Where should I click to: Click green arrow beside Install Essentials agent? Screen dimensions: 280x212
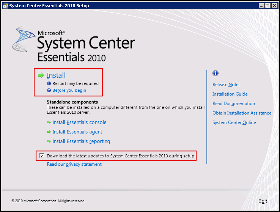click(49, 132)
